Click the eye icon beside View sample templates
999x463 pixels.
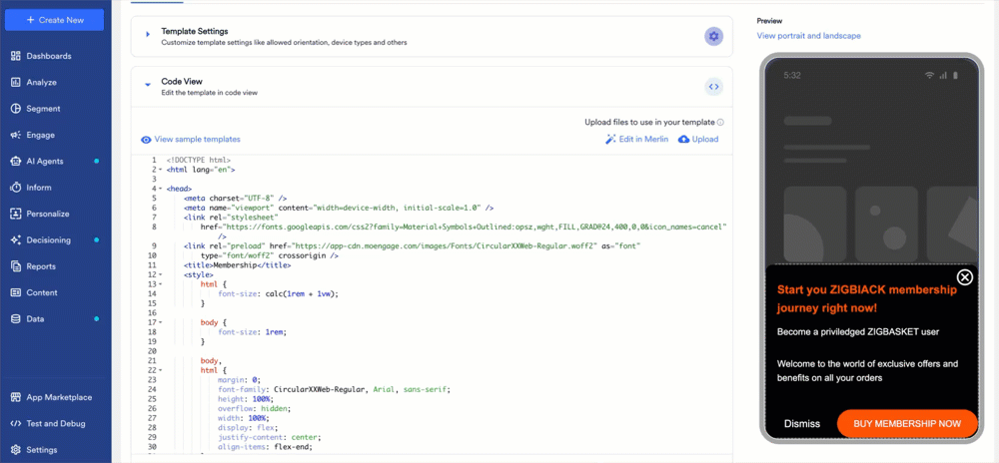(146, 140)
